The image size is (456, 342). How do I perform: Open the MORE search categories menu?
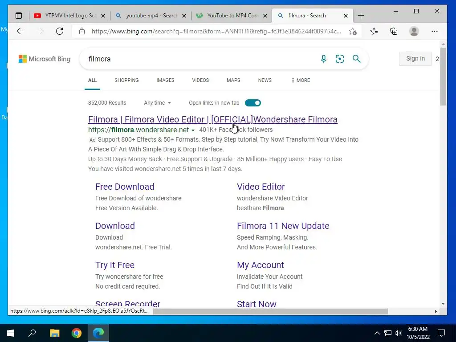click(301, 80)
